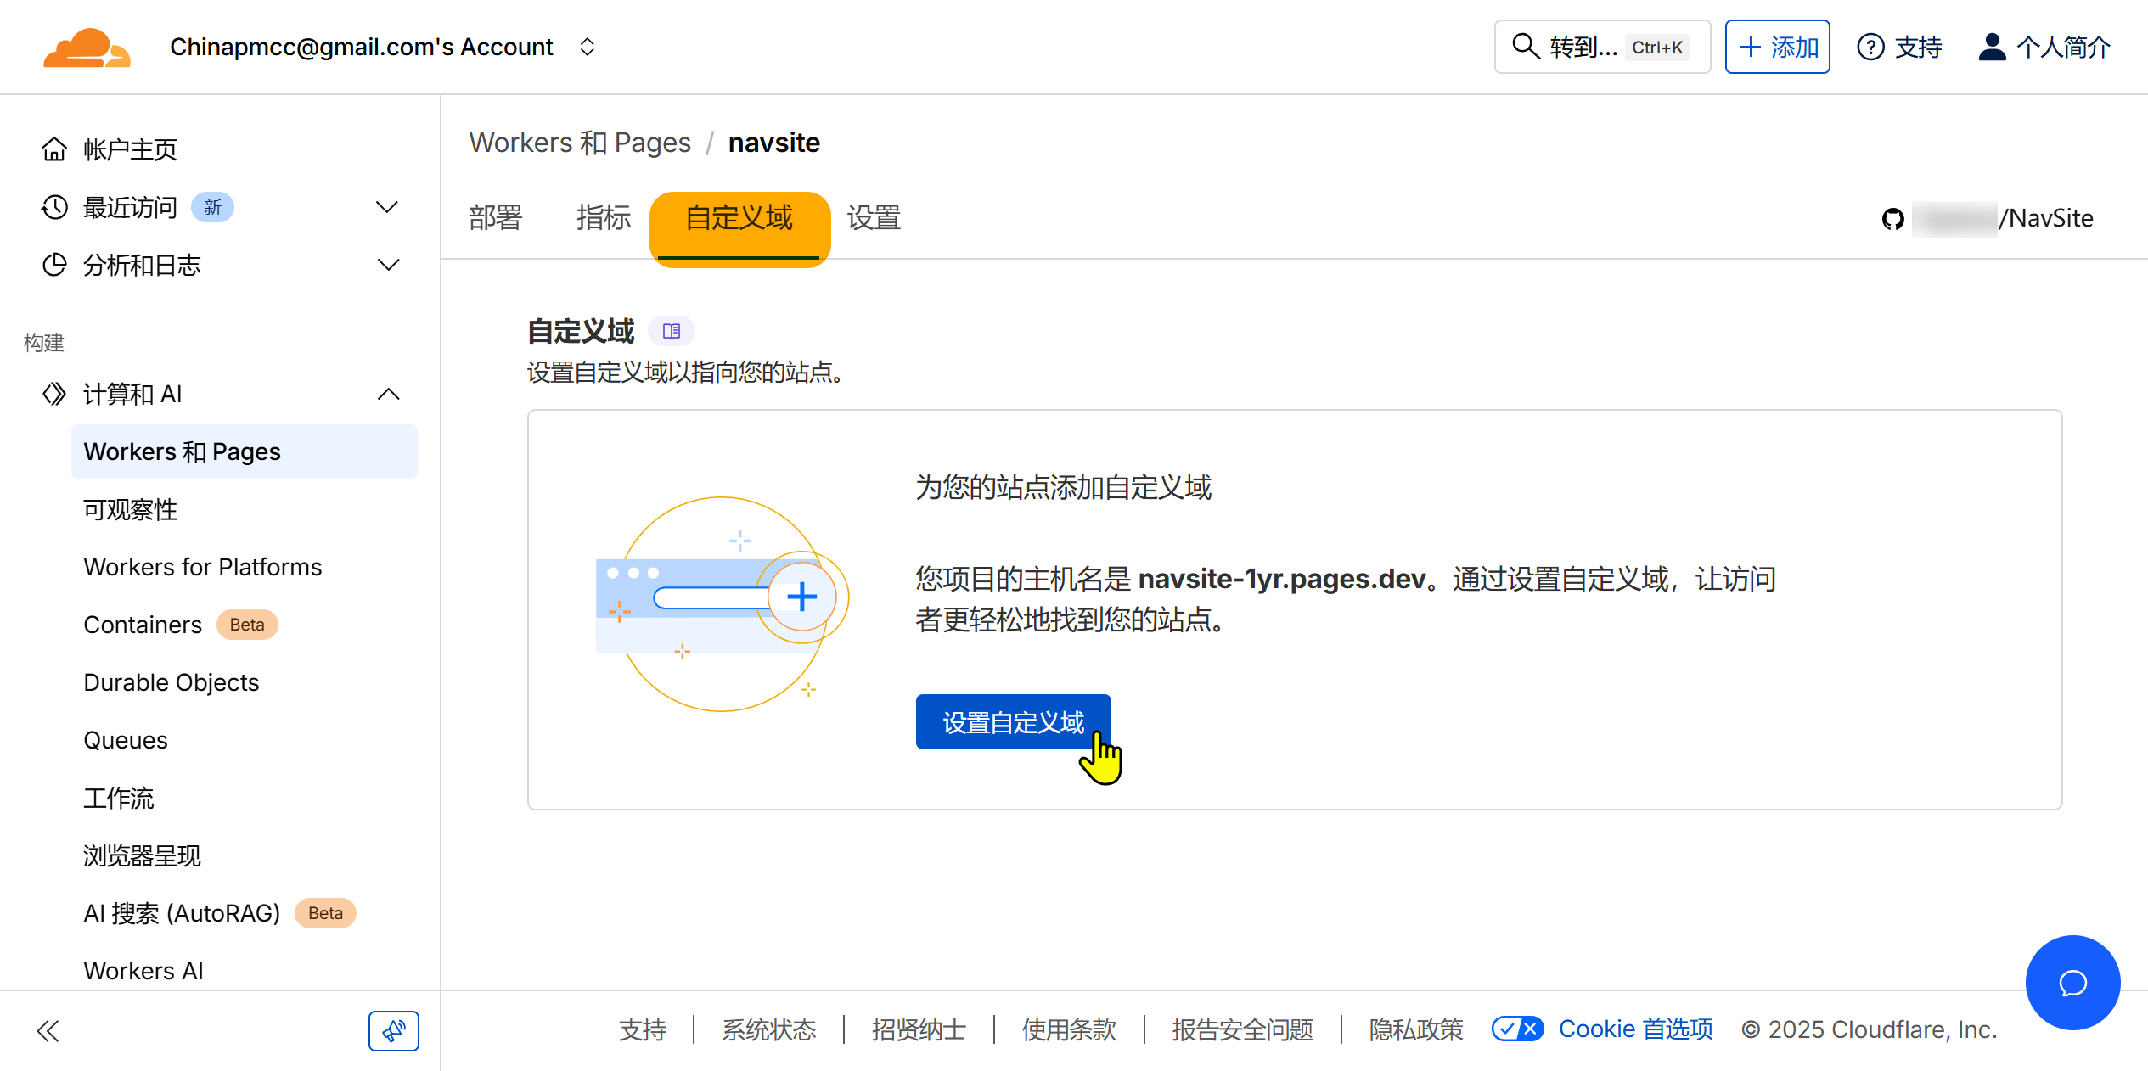Image resolution: width=2148 pixels, height=1071 pixels.
Task: Open the chat support bubble
Action: [x=2072, y=983]
